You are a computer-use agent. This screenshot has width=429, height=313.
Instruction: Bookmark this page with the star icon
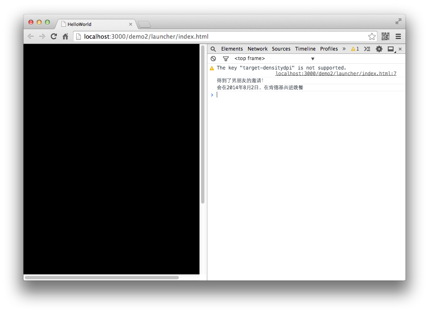(x=372, y=37)
